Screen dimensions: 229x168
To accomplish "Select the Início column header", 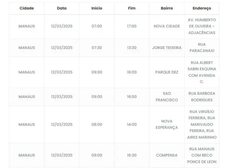I will click(x=97, y=8).
